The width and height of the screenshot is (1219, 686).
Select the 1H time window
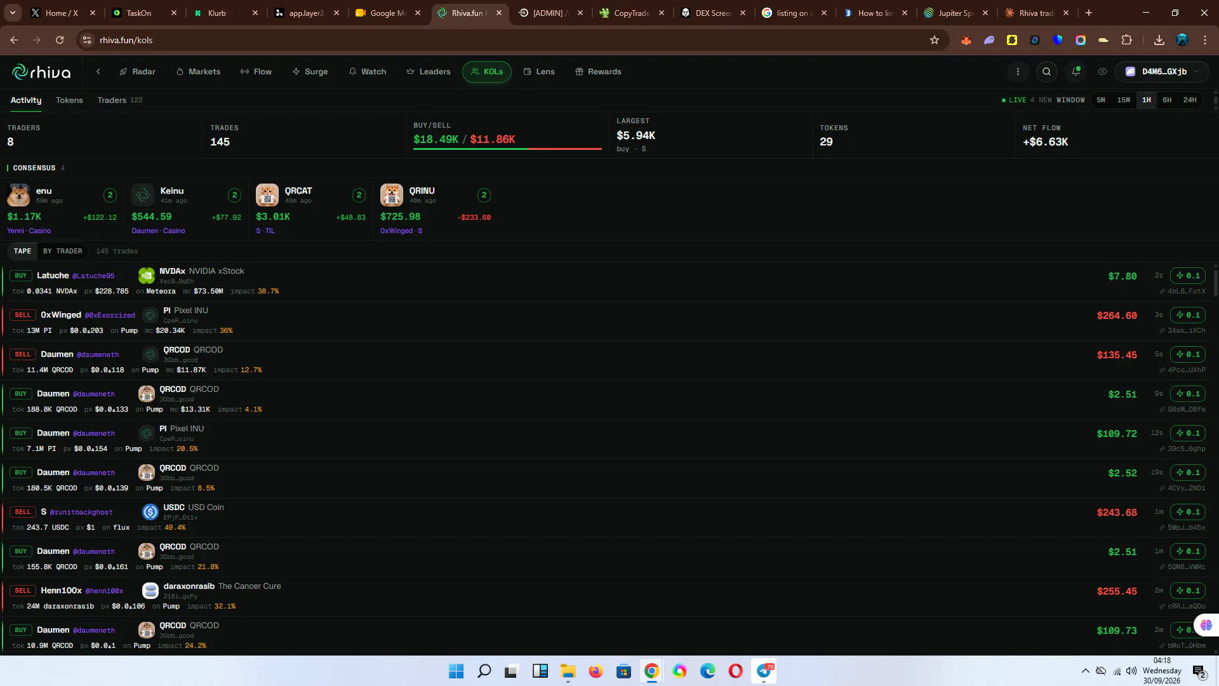[x=1147, y=100]
